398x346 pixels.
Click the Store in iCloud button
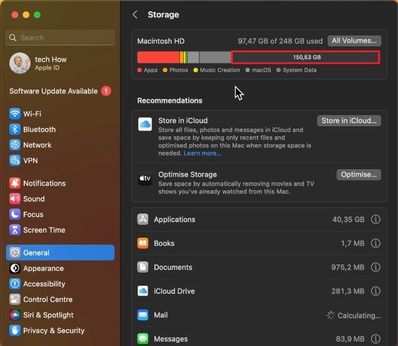click(349, 121)
